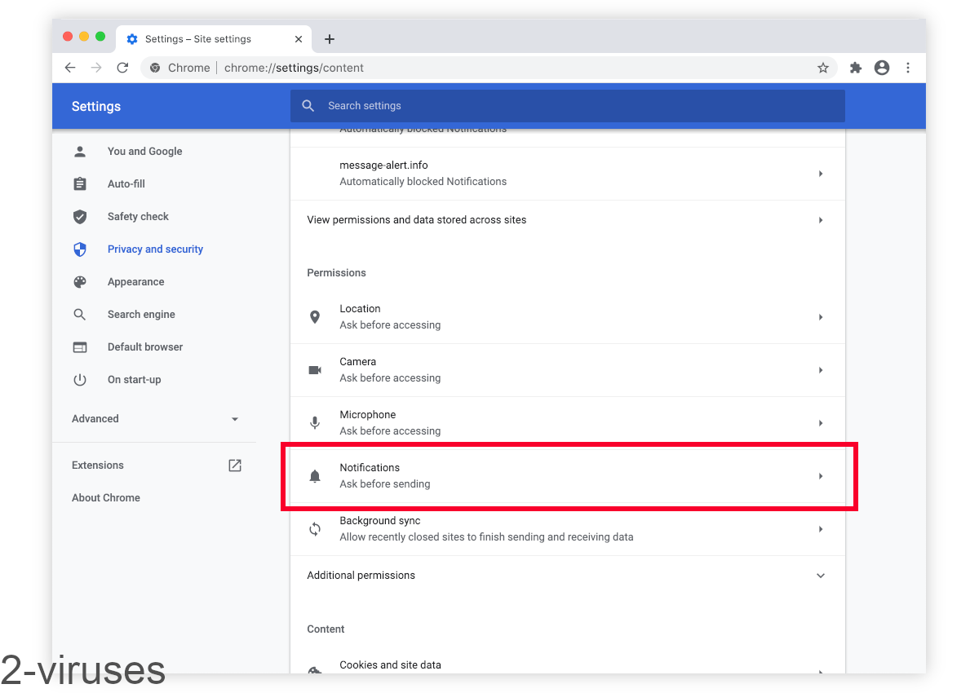
Task: Open a new tab with plus button
Action: pos(330,39)
